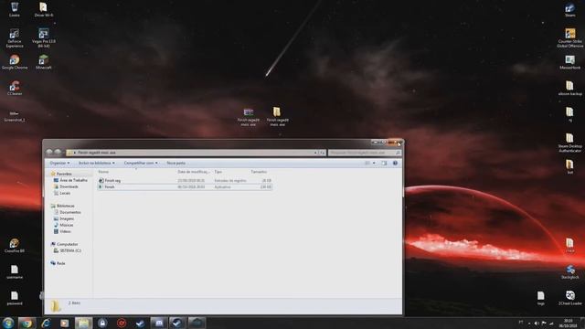This screenshot has height=329, width=585.
Task: Click the taskbar clock and date
Action: tap(568, 323)
